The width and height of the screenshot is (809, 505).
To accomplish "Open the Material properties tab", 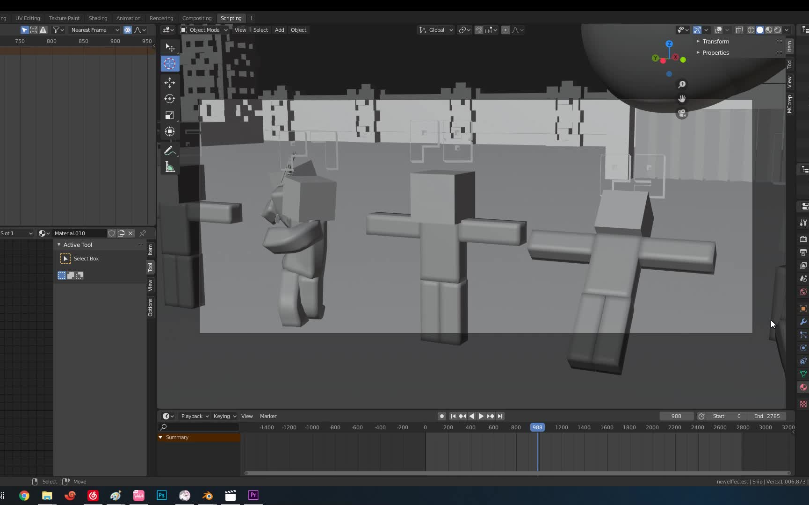I will (x=803, y=387).
